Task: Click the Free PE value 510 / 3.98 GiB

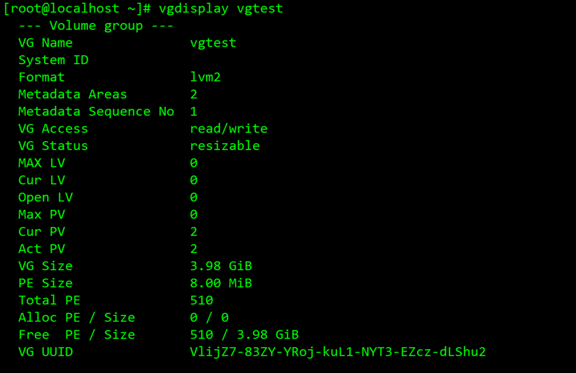Action: pyautogui.click(x=244, y=335)
